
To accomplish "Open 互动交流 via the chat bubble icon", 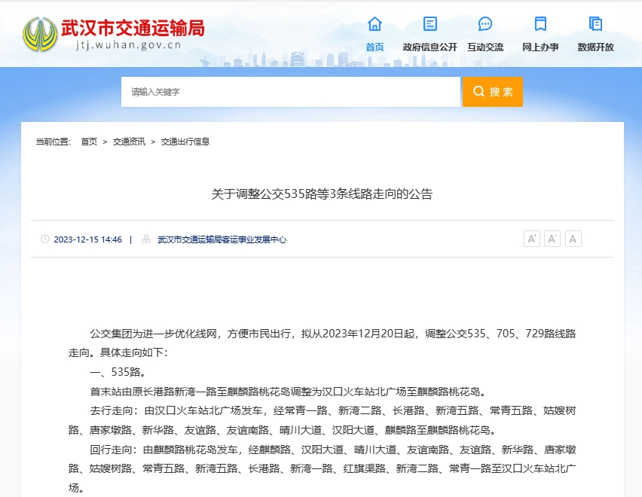I will (x=485, y=24).
